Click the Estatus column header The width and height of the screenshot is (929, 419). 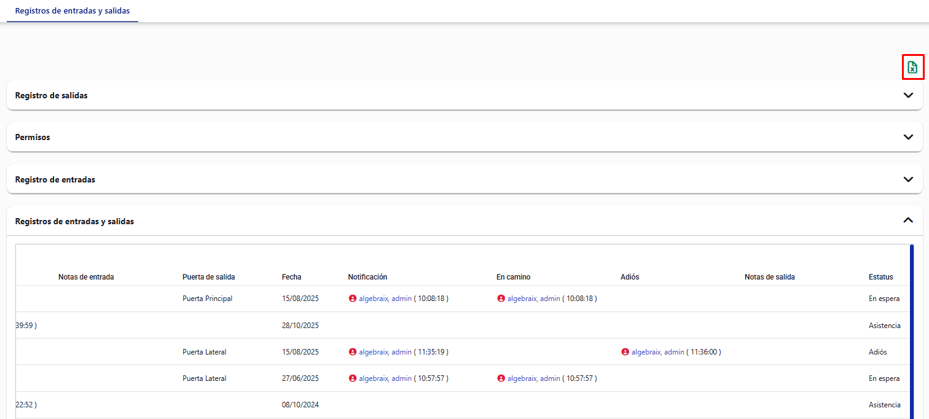click(x=880, y=277)
